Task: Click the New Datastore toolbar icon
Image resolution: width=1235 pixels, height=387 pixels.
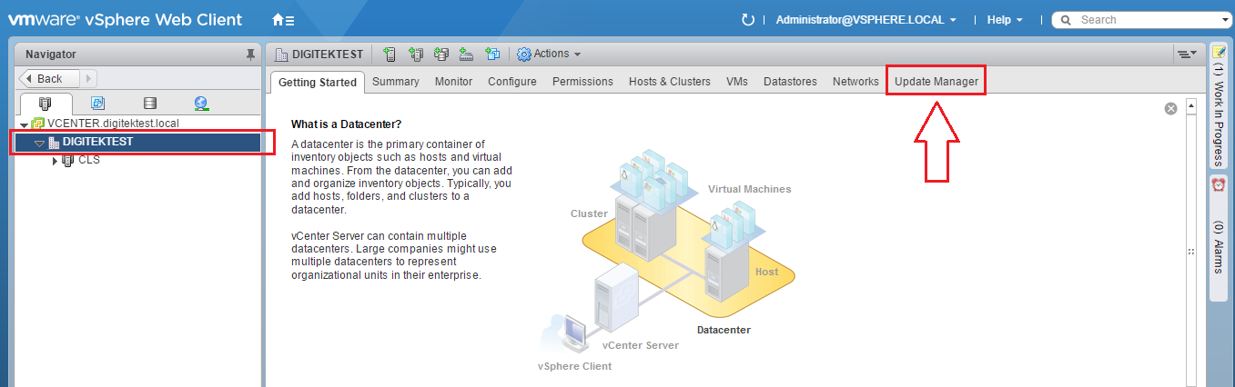Action: click(x=441, y=54)
